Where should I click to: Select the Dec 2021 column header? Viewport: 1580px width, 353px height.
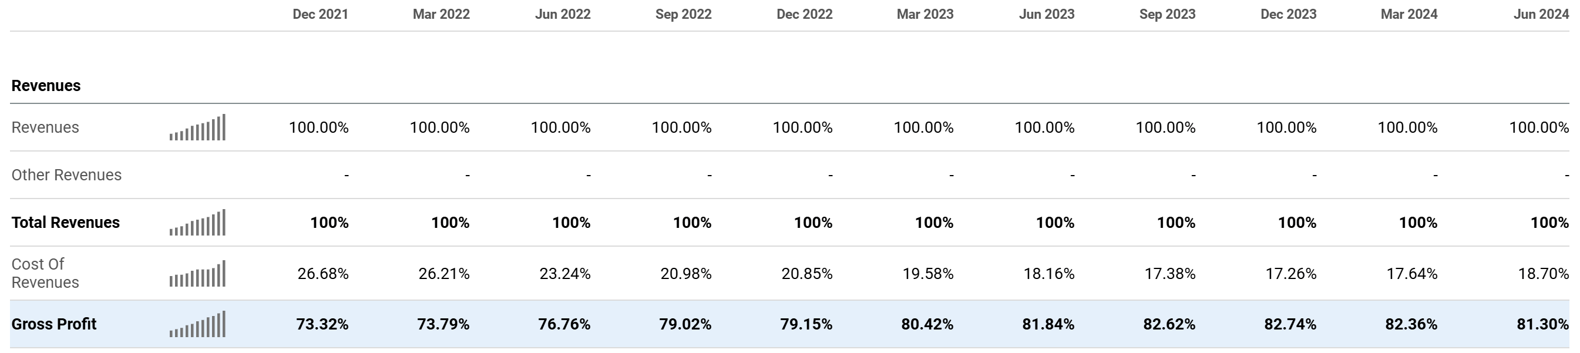[x=320, y=14]
